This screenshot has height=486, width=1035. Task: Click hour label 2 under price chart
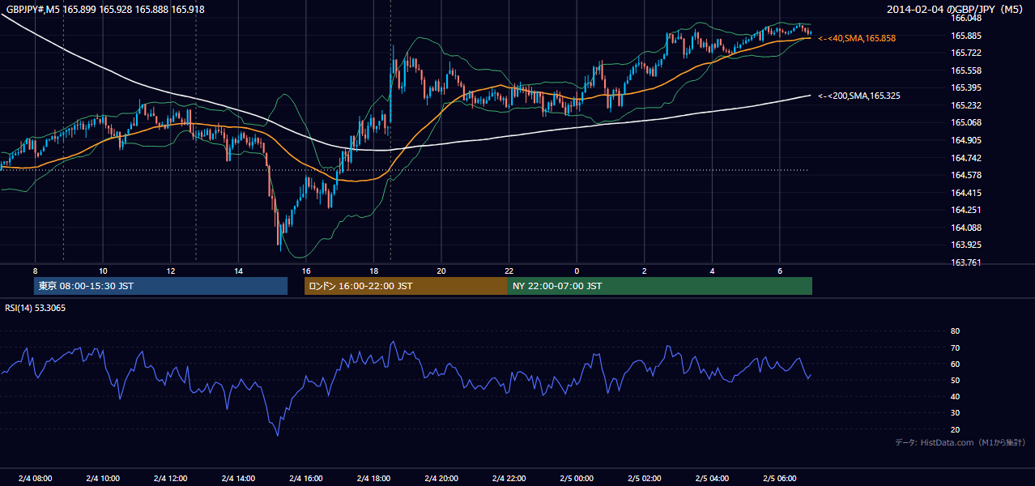pos(644,270)
